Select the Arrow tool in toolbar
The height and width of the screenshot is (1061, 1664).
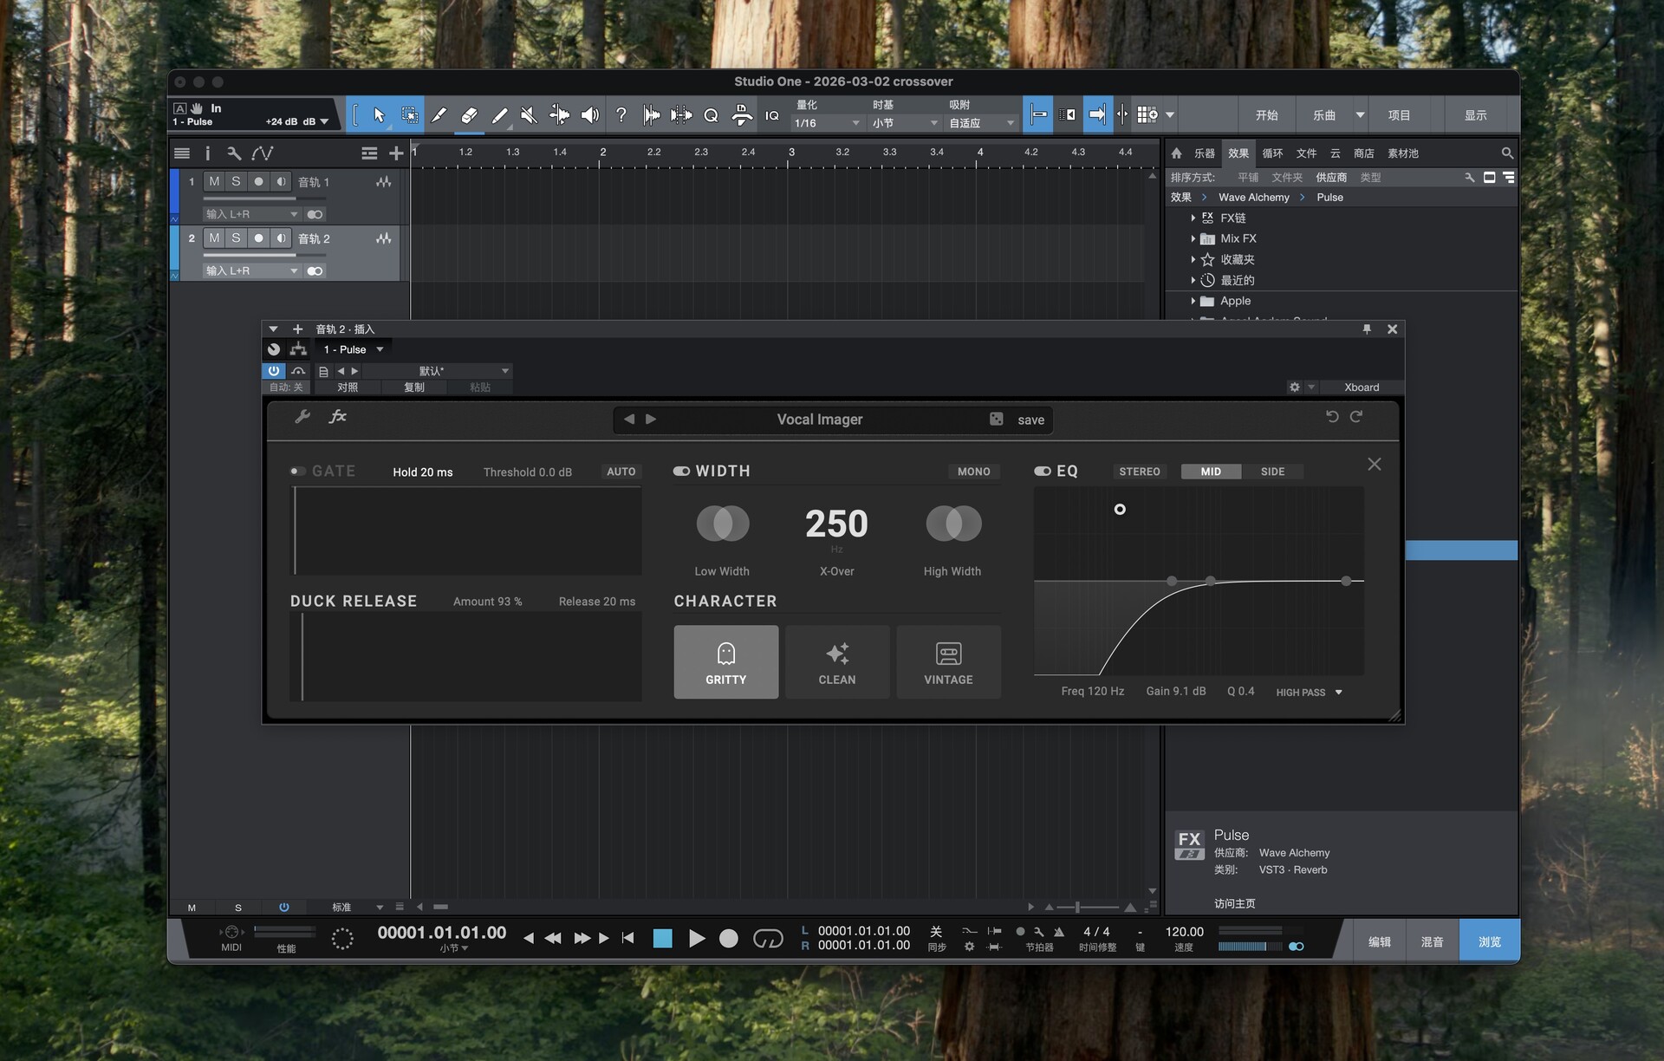point(379,115)
